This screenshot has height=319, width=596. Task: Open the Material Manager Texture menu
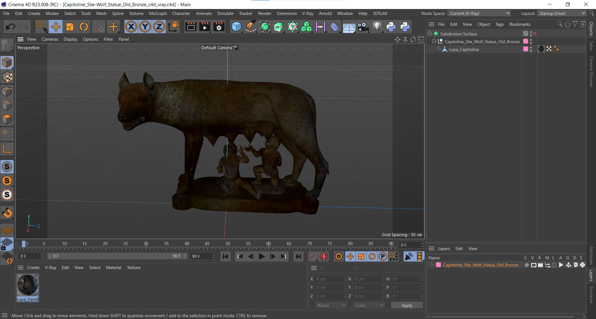click(133, 267)
